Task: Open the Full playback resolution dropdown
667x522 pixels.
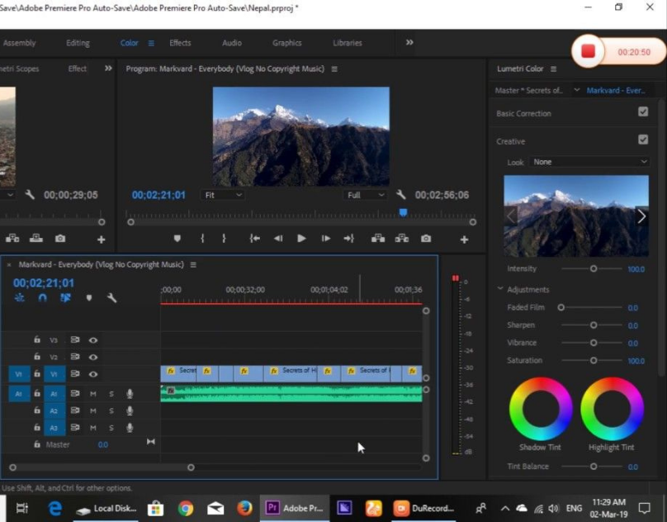Action: (365, 195)
